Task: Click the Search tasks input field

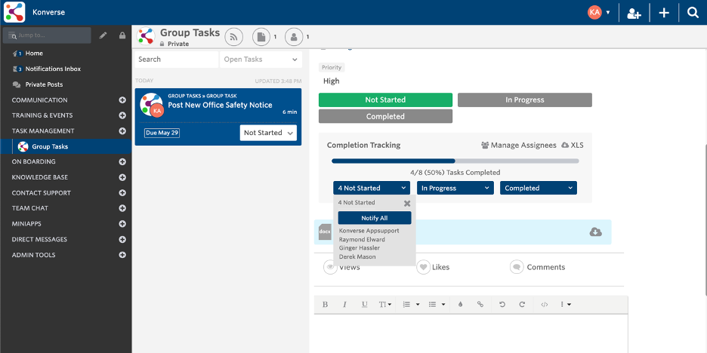Action: [x=176, y=60]
